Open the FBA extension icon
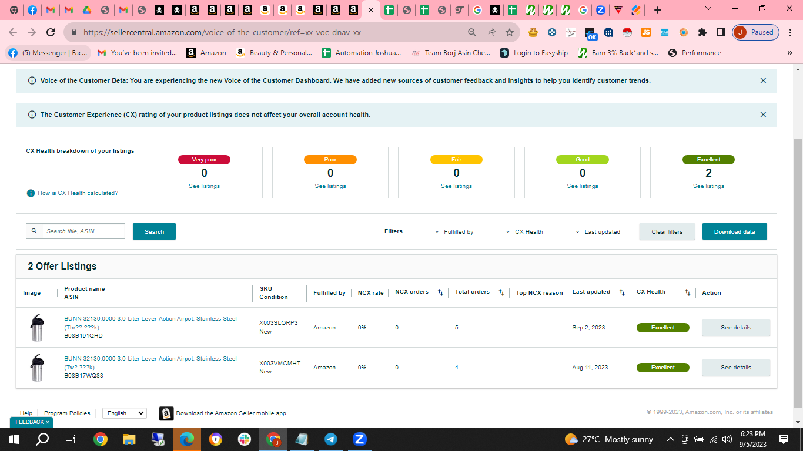Image resolution: width=803 pixels, height=451 pixels. pyautogui.click(x=665, y=32)
